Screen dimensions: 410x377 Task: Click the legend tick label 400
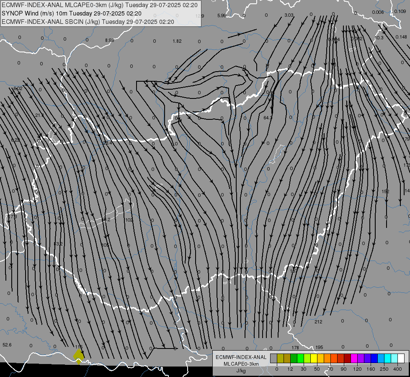(x=397, y=369)
